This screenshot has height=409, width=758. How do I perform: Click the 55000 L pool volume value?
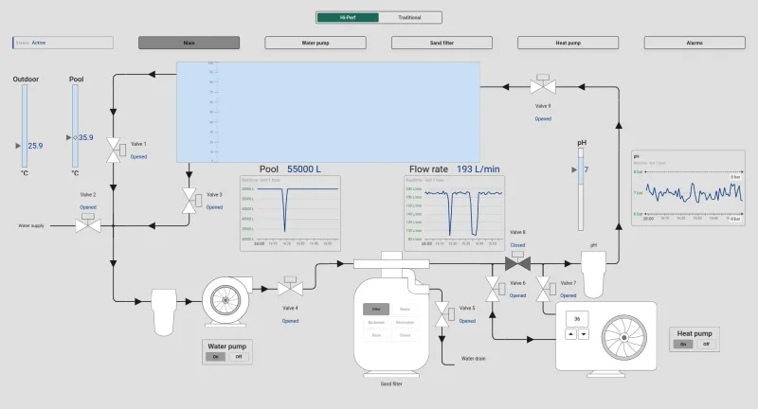click(x=304, y=169)
